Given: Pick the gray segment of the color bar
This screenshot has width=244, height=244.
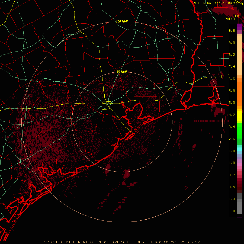Looking at the screenshot, I should [x=239, y=203].
